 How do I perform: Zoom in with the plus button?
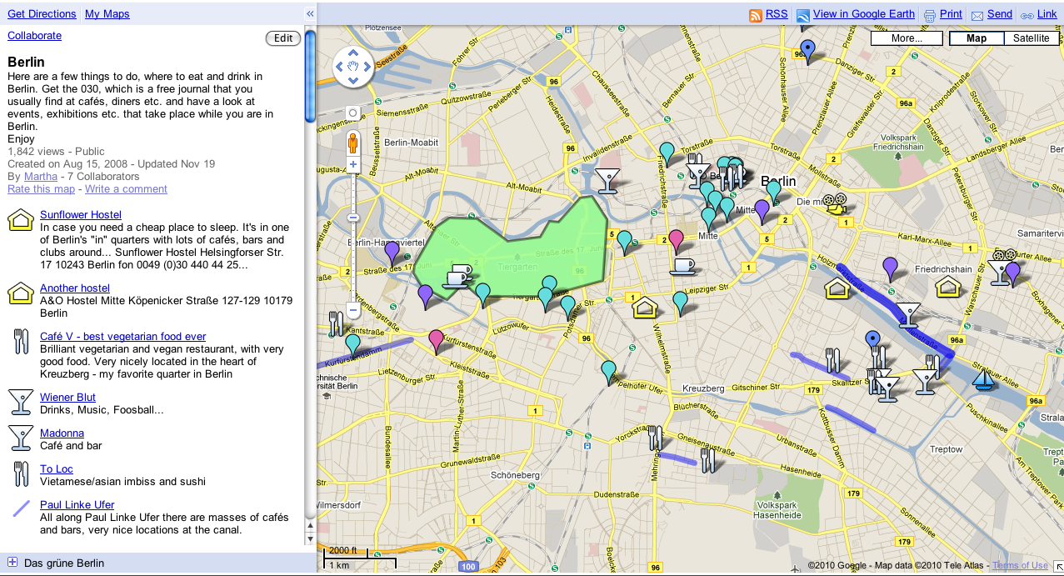click(x=352, y=165)
